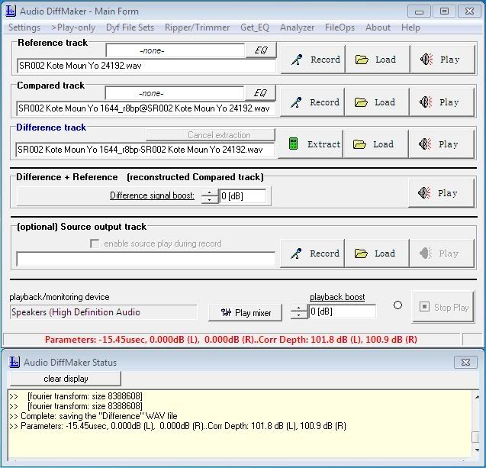Play the Difference + Reference reconstructed track
Screen dimensions: 486x468
[441, 193]
